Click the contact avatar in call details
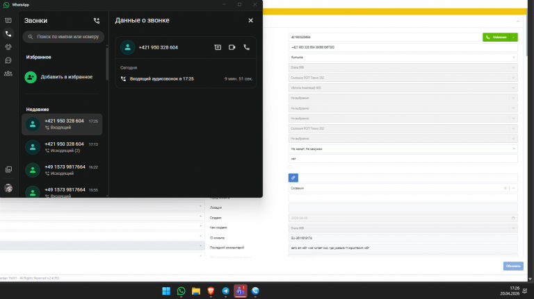Image resolution: width=534 pixels, height=299 pixels. coord(128,48)
